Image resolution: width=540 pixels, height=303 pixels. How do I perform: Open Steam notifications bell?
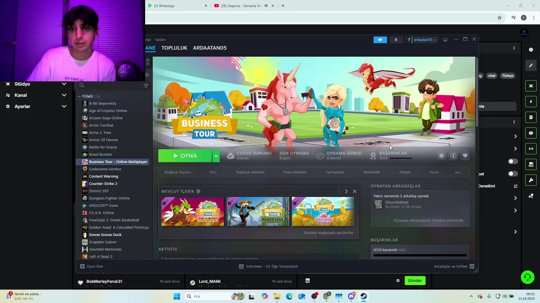[x=396, y=40]
